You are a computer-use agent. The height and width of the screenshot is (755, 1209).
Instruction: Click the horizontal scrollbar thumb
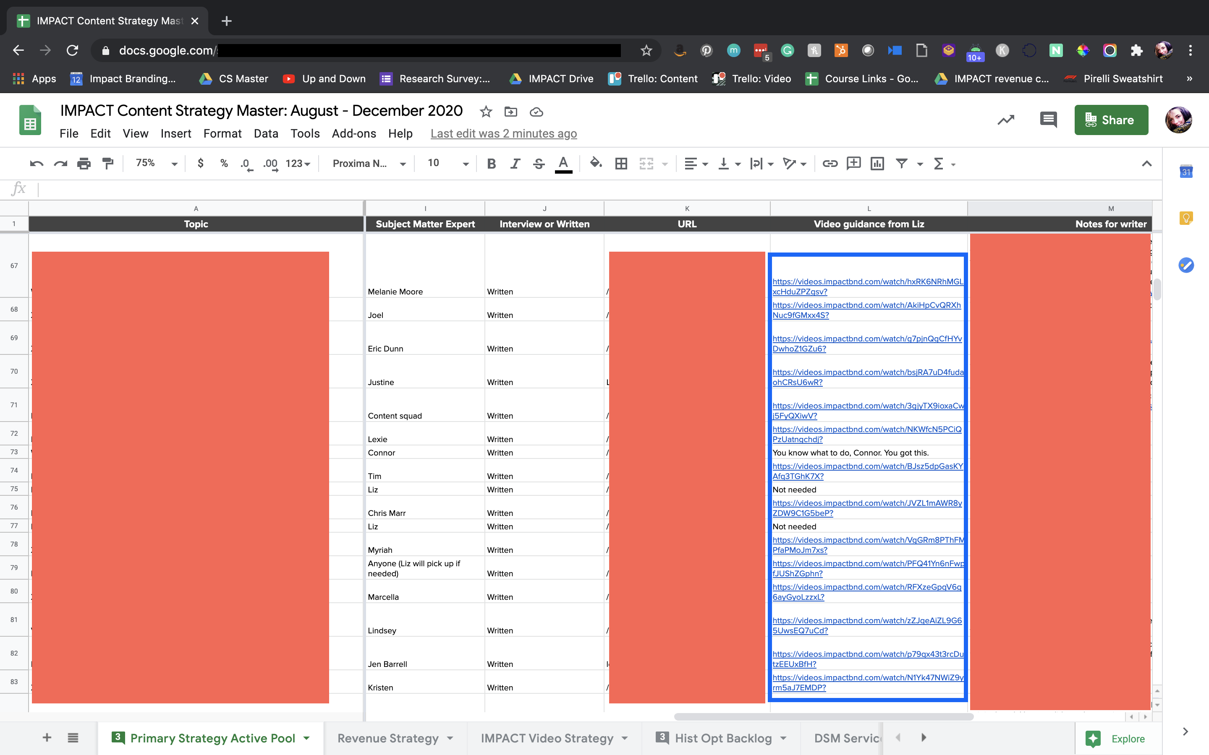[823, 716]
